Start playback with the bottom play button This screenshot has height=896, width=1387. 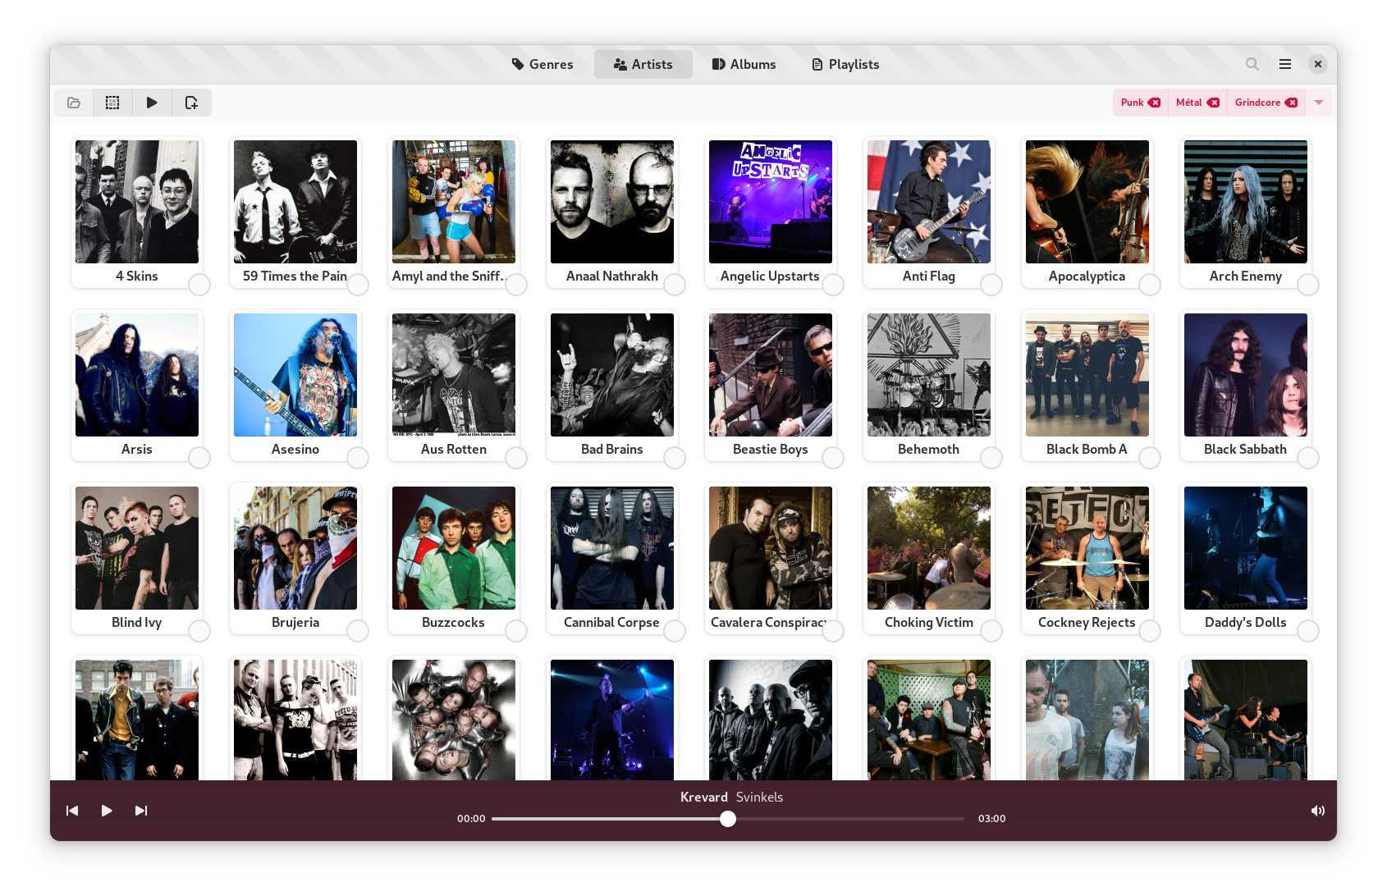pos(107,811)
